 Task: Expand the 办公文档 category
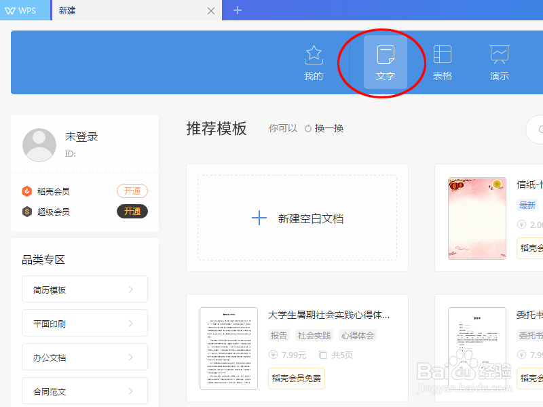coord(84,357)
